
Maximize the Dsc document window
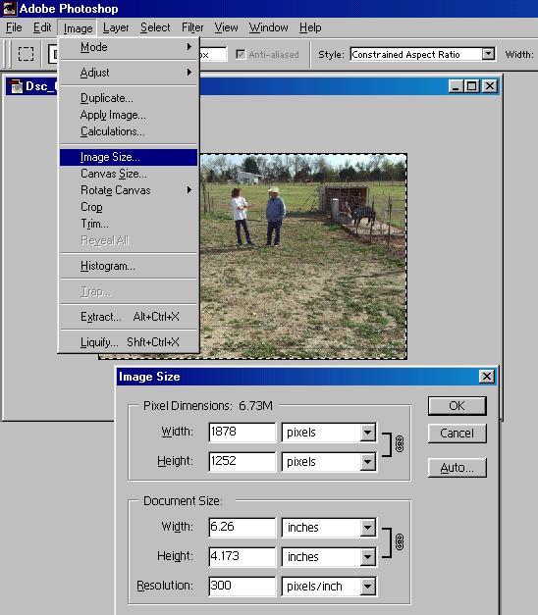pyautogui.click(x=472, y=86)
